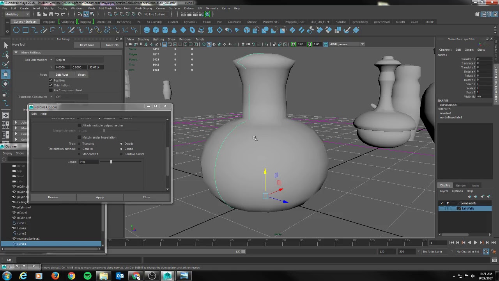Image resolution: width=499 pixels, height=281 pixels.
Task: Switch to the Rendering shelf tab
Action: pos(124,22)
